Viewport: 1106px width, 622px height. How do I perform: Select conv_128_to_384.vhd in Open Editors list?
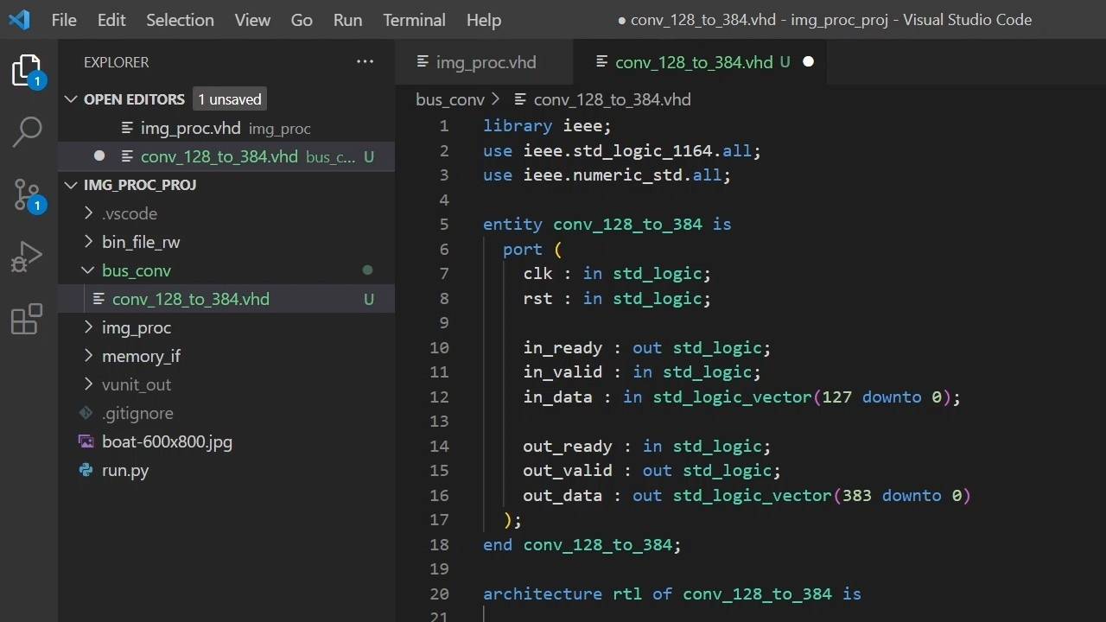[x=226, y=156]
